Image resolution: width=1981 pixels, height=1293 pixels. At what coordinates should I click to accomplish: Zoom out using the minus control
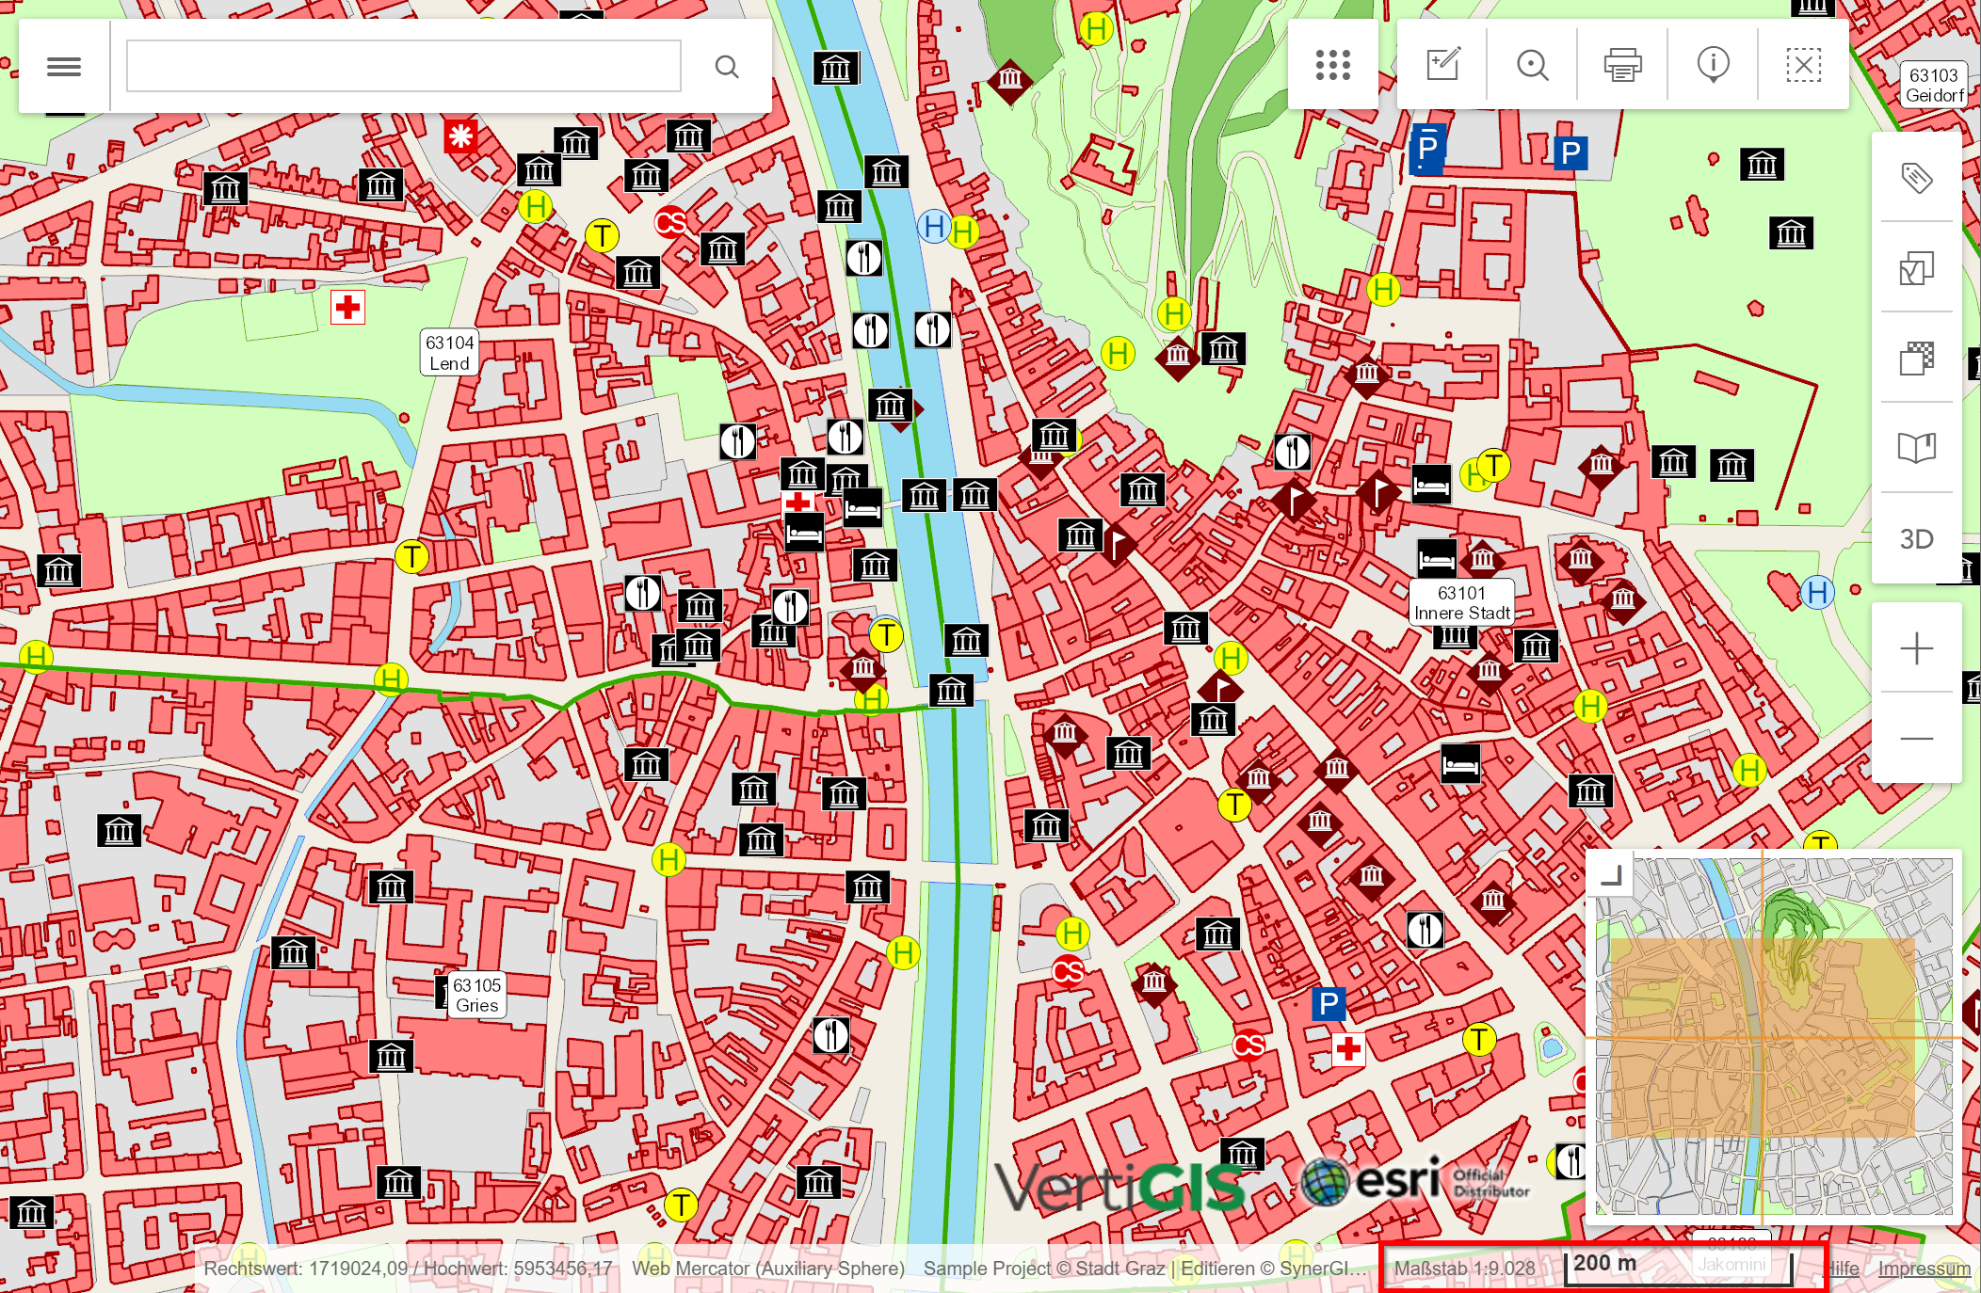(x=1916, y=739)
